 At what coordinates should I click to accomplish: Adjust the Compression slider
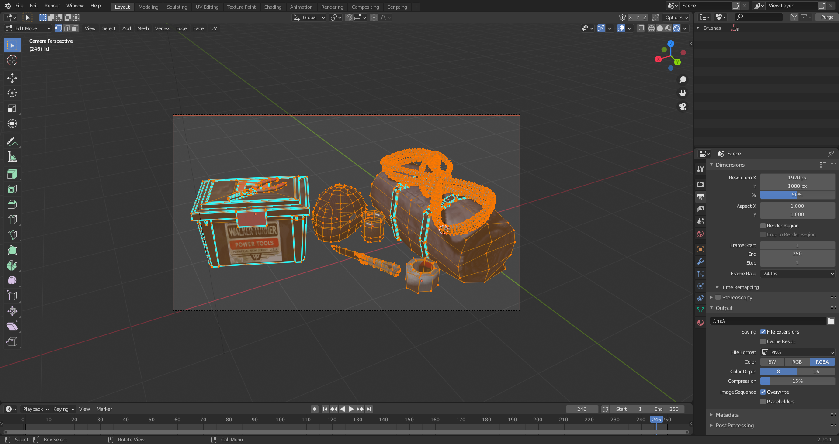797,381
